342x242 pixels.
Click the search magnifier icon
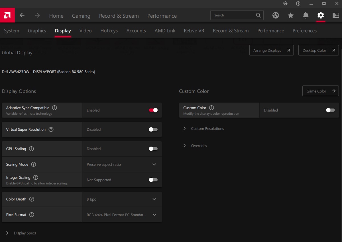click(258, 15)
